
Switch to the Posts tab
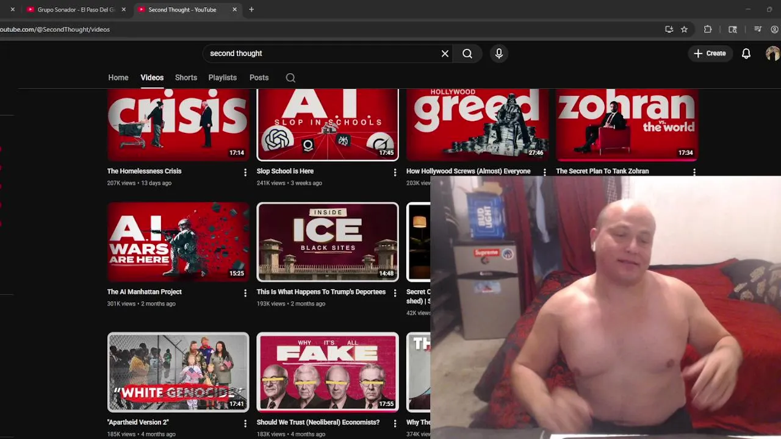pos(259,77)
